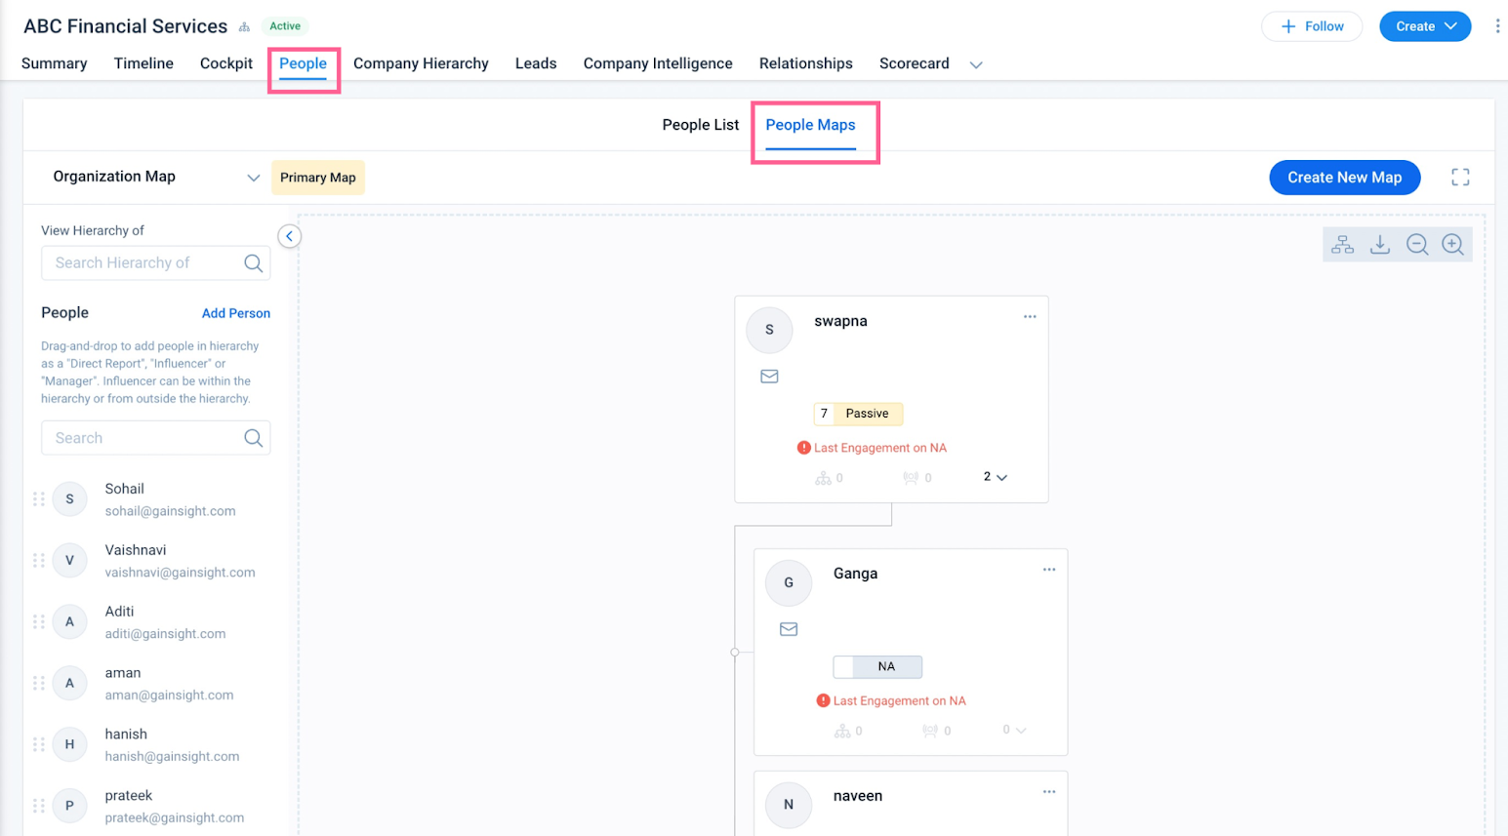This screenshot has height=836, width=1508.
Task: Switch map layout using hierarchy layout icon
Action: (1343, 245)
